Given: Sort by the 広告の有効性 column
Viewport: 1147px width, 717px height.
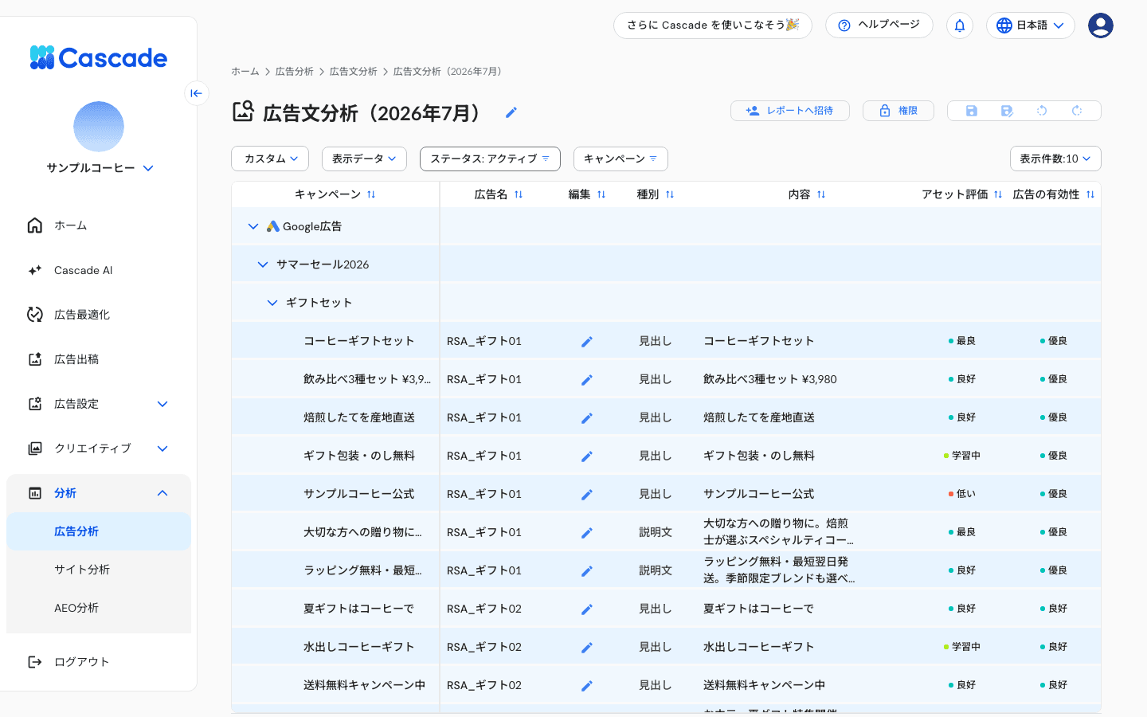Looking at the screenshot, I should tap(1090, 194).
